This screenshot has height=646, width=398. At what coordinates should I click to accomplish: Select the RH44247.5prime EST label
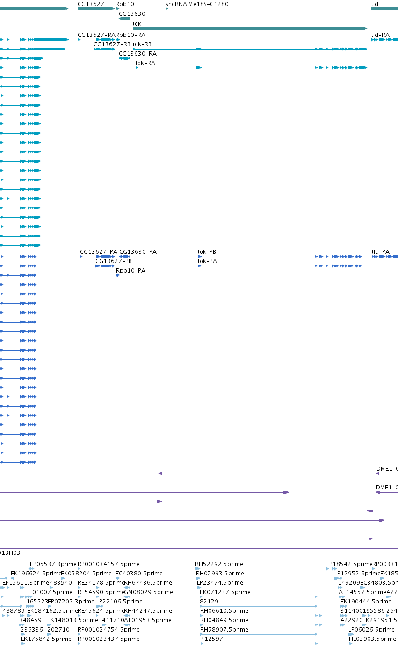(148, 610)
